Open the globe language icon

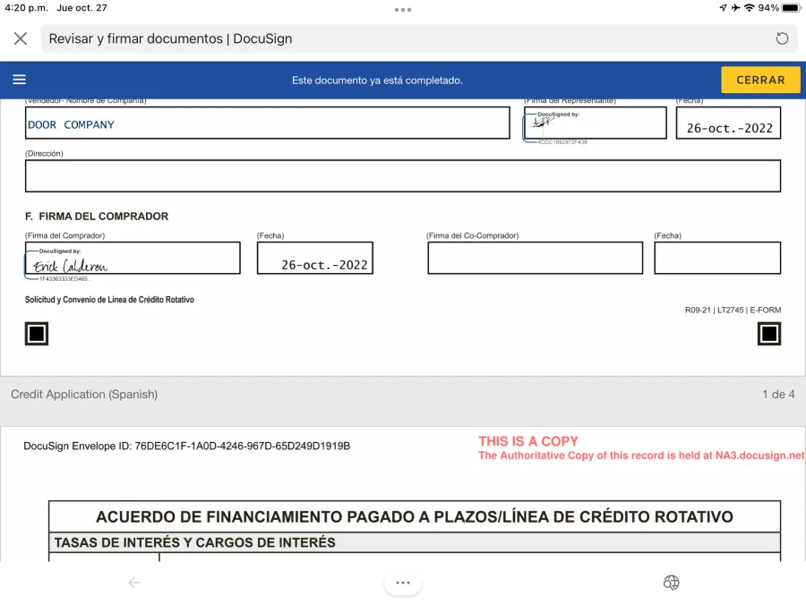pos(671,583)
